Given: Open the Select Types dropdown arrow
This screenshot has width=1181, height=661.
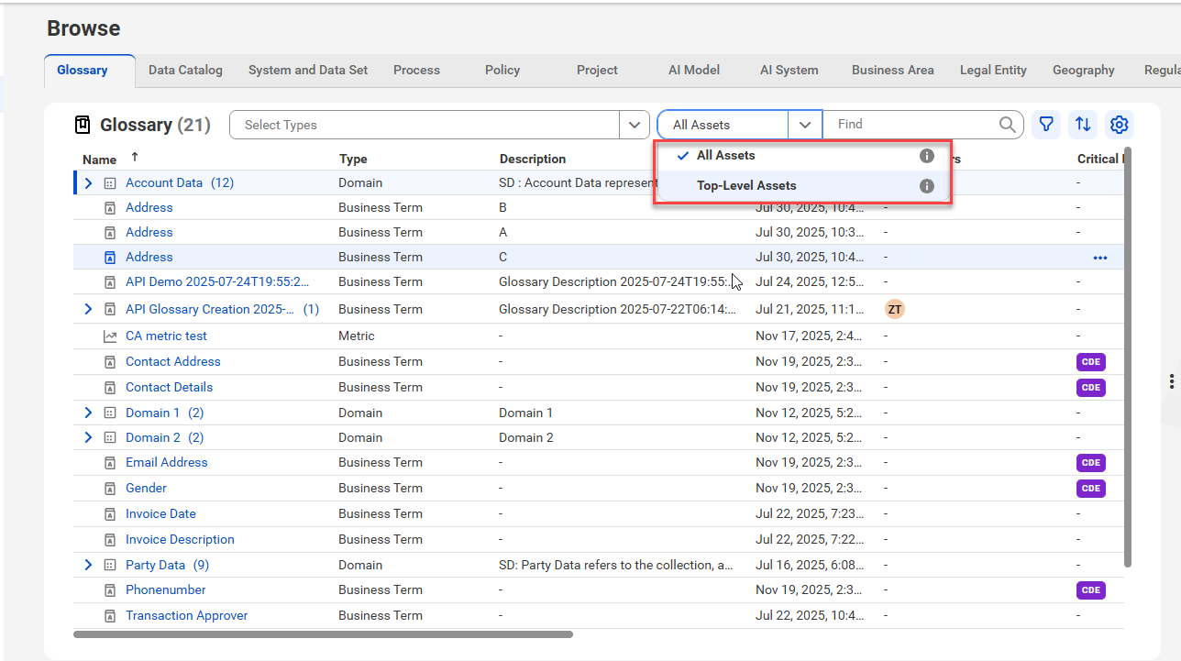Looking at the screenshot, I should [x=635, y=125].
